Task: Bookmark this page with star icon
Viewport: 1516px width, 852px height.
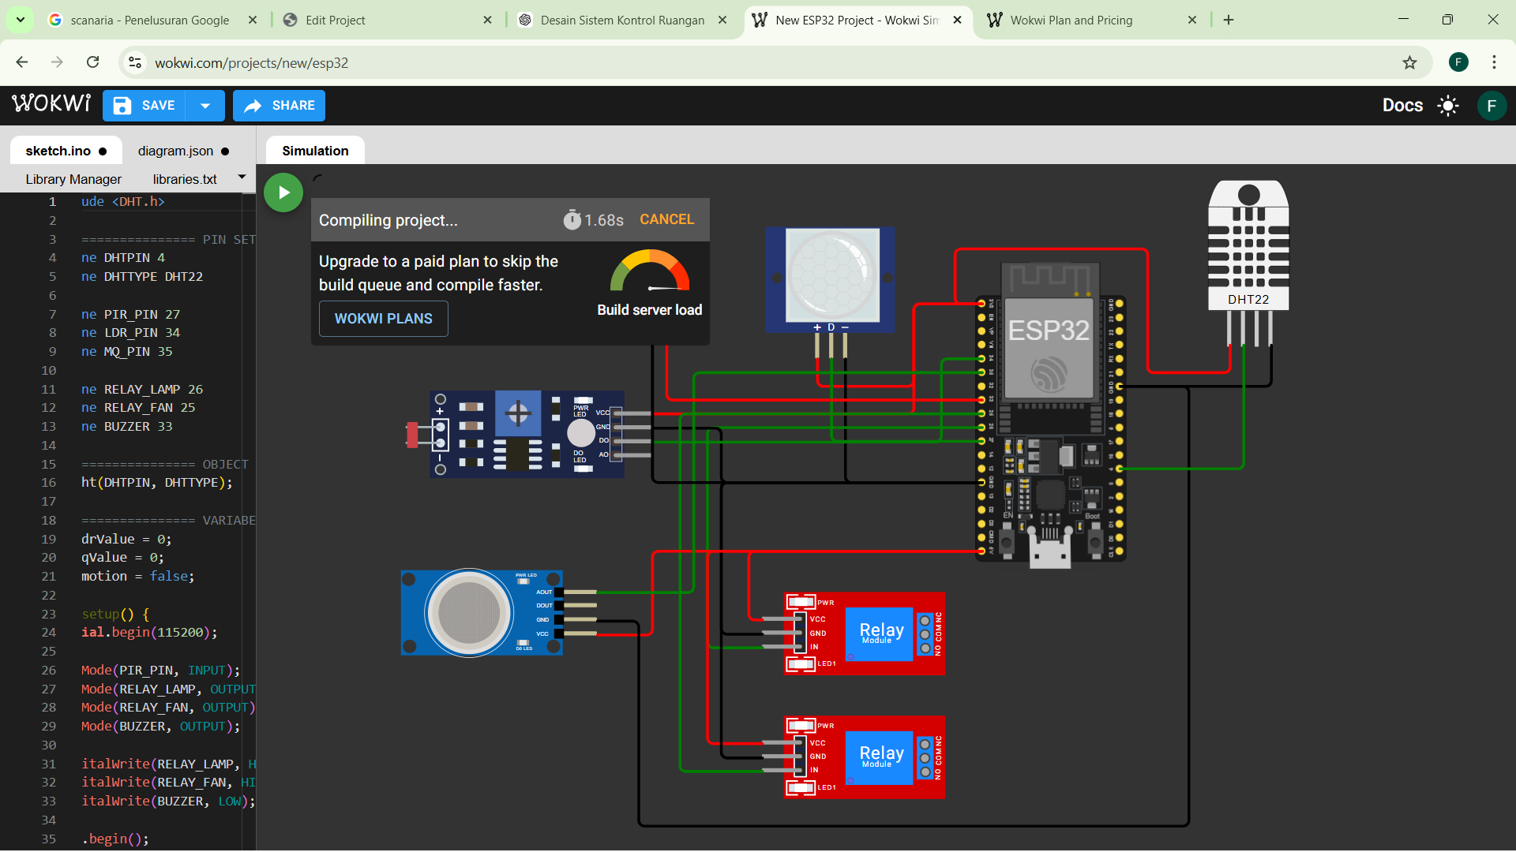Action: (x=1409, y=62)
